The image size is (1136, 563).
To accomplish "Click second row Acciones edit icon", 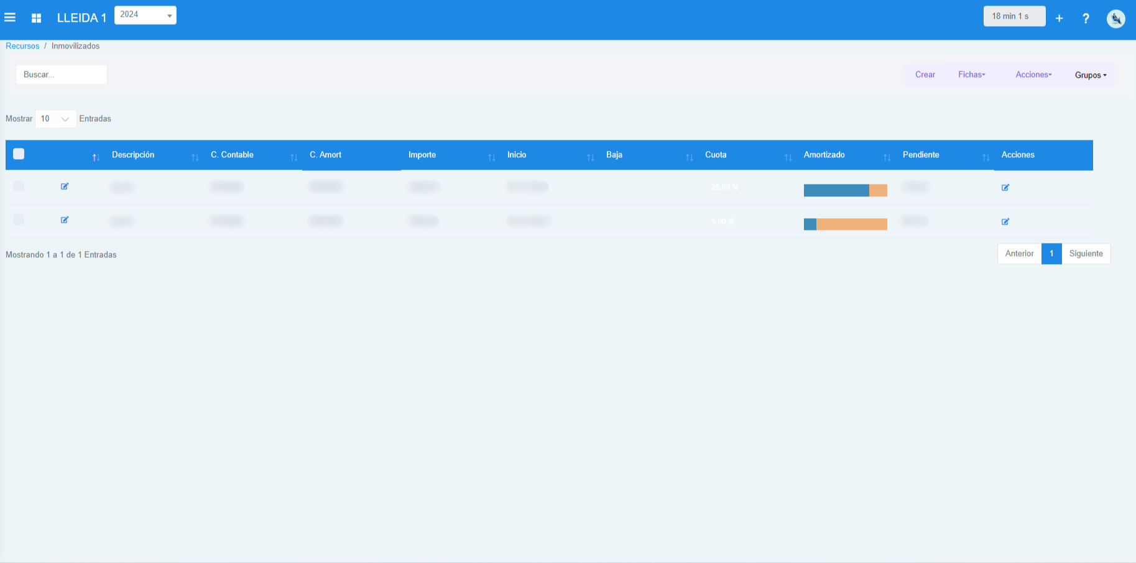I will pyautogui.click(x=1005, y=222).
